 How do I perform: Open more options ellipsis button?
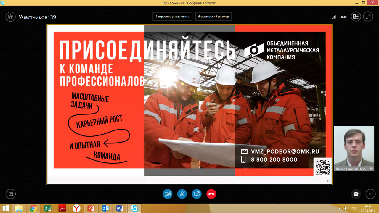tap(370, 194)
